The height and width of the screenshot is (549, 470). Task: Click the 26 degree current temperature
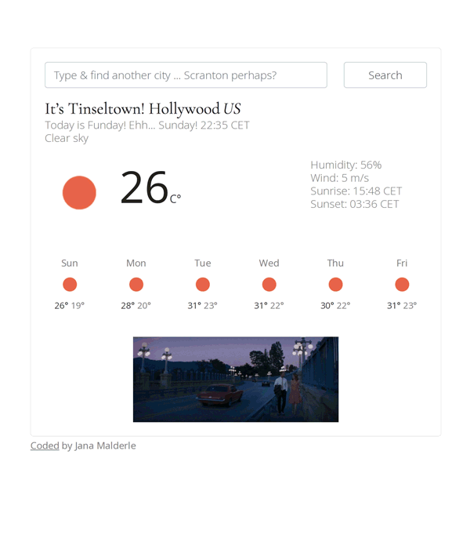144,188
